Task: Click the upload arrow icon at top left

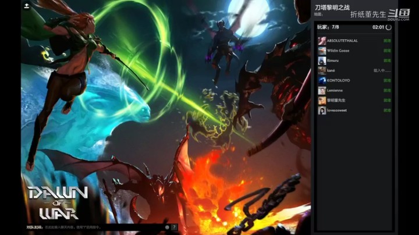Action: pyautogui.click(x=26, y=6)
